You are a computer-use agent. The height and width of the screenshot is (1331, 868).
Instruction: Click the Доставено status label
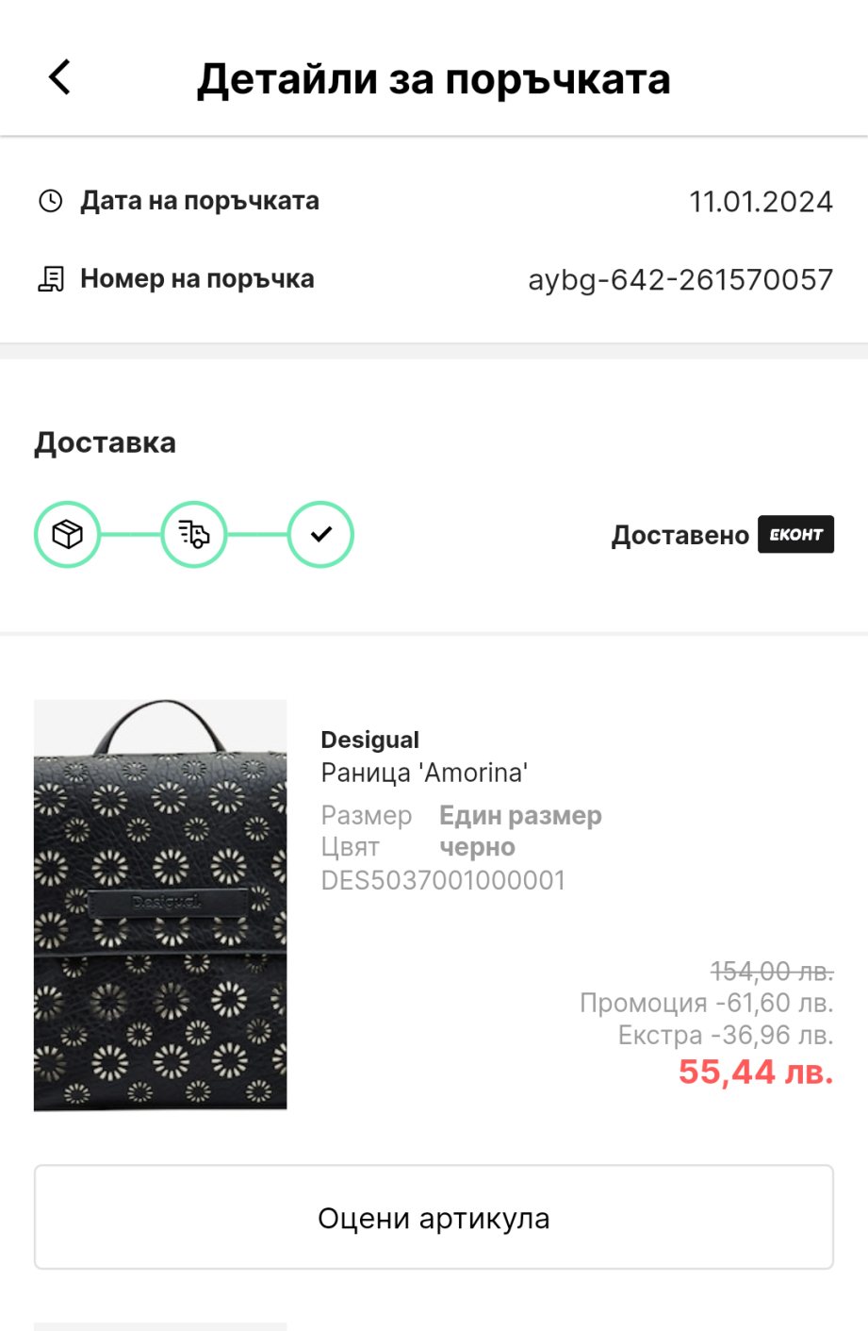tap(680, 536)
